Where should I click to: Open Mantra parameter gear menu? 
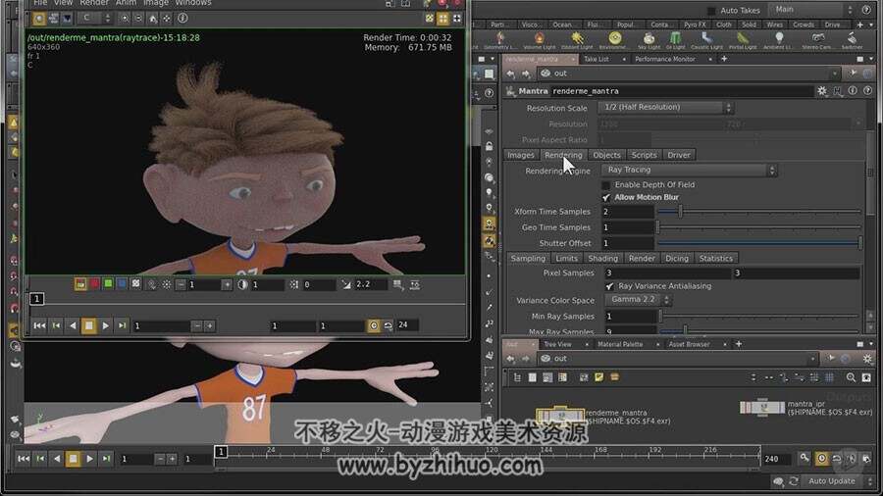point(822,90)
